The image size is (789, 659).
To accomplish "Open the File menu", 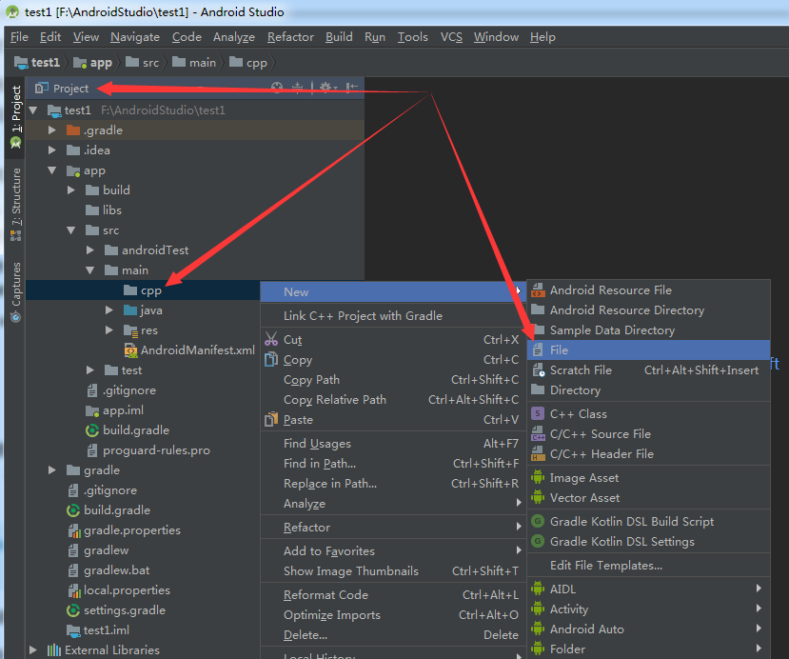I will [19, 37].
